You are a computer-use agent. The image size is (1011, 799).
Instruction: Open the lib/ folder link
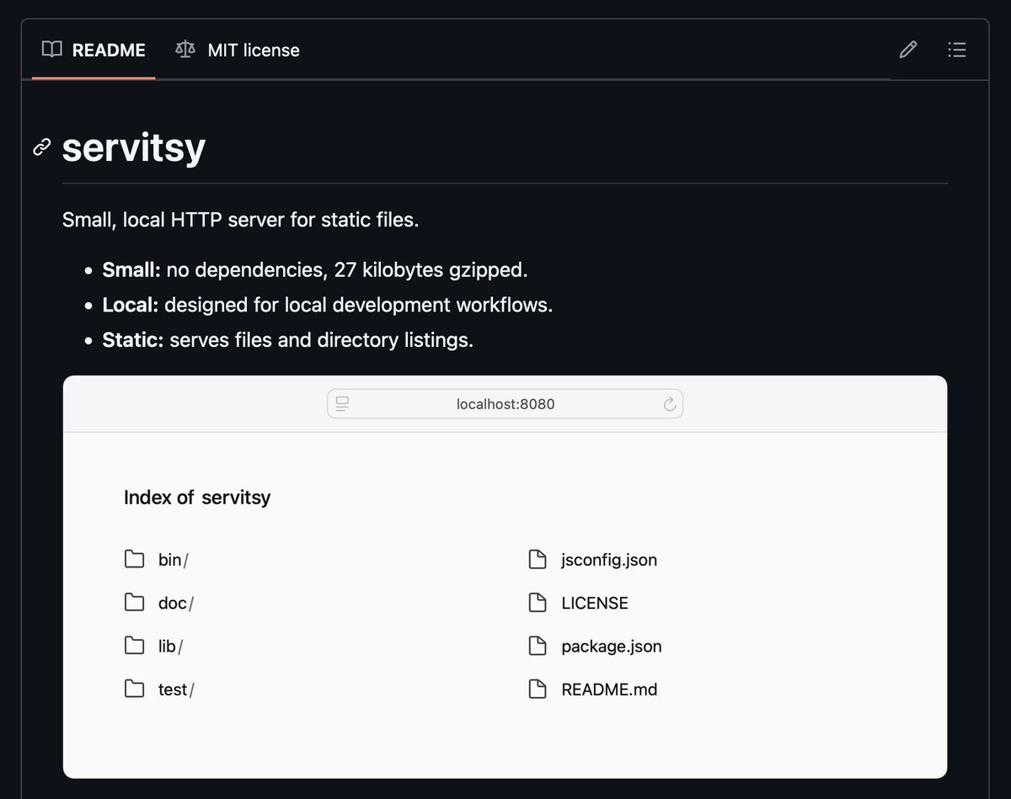pyautogui.click(x=170, y=647)
